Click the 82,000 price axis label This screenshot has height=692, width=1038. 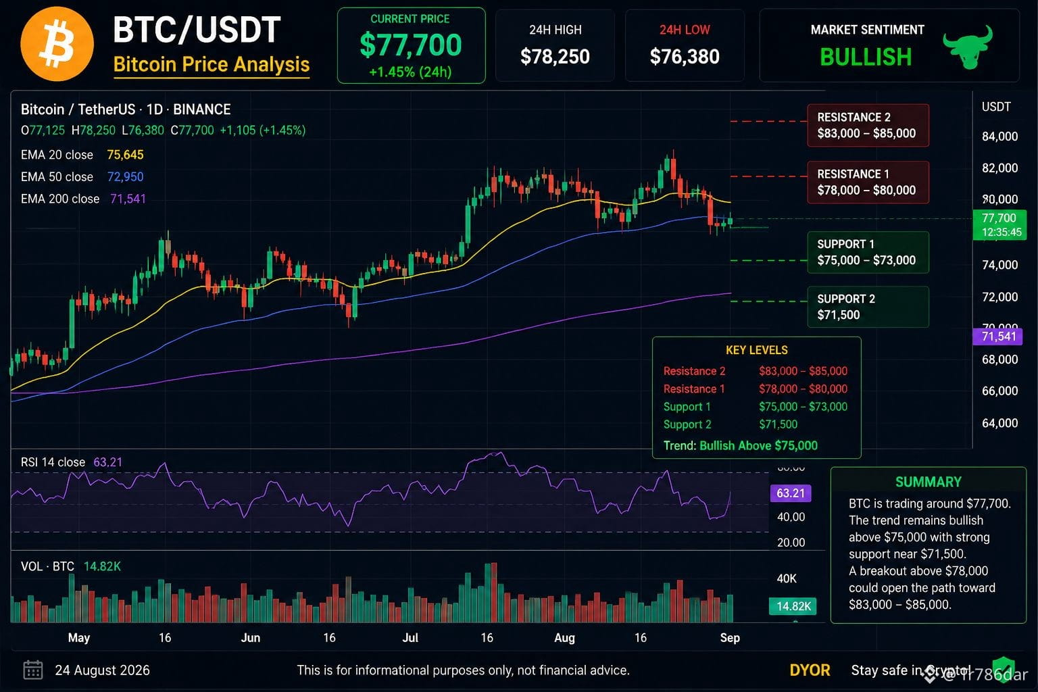point(999,168)
